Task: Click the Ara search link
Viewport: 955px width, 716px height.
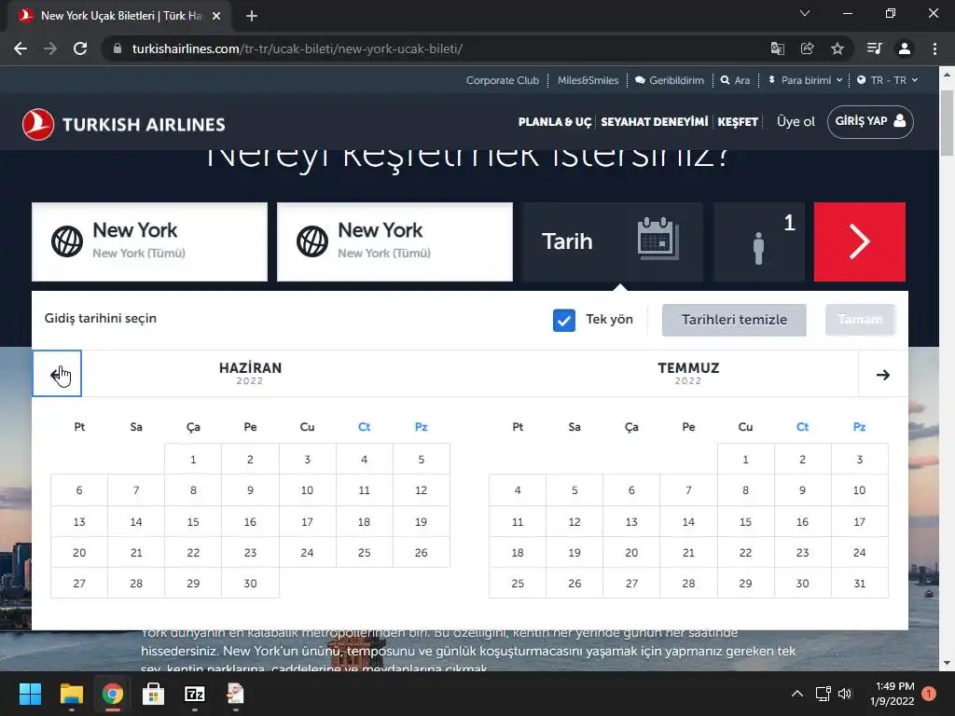Action: pyautogui.click(x=735, y=80)
